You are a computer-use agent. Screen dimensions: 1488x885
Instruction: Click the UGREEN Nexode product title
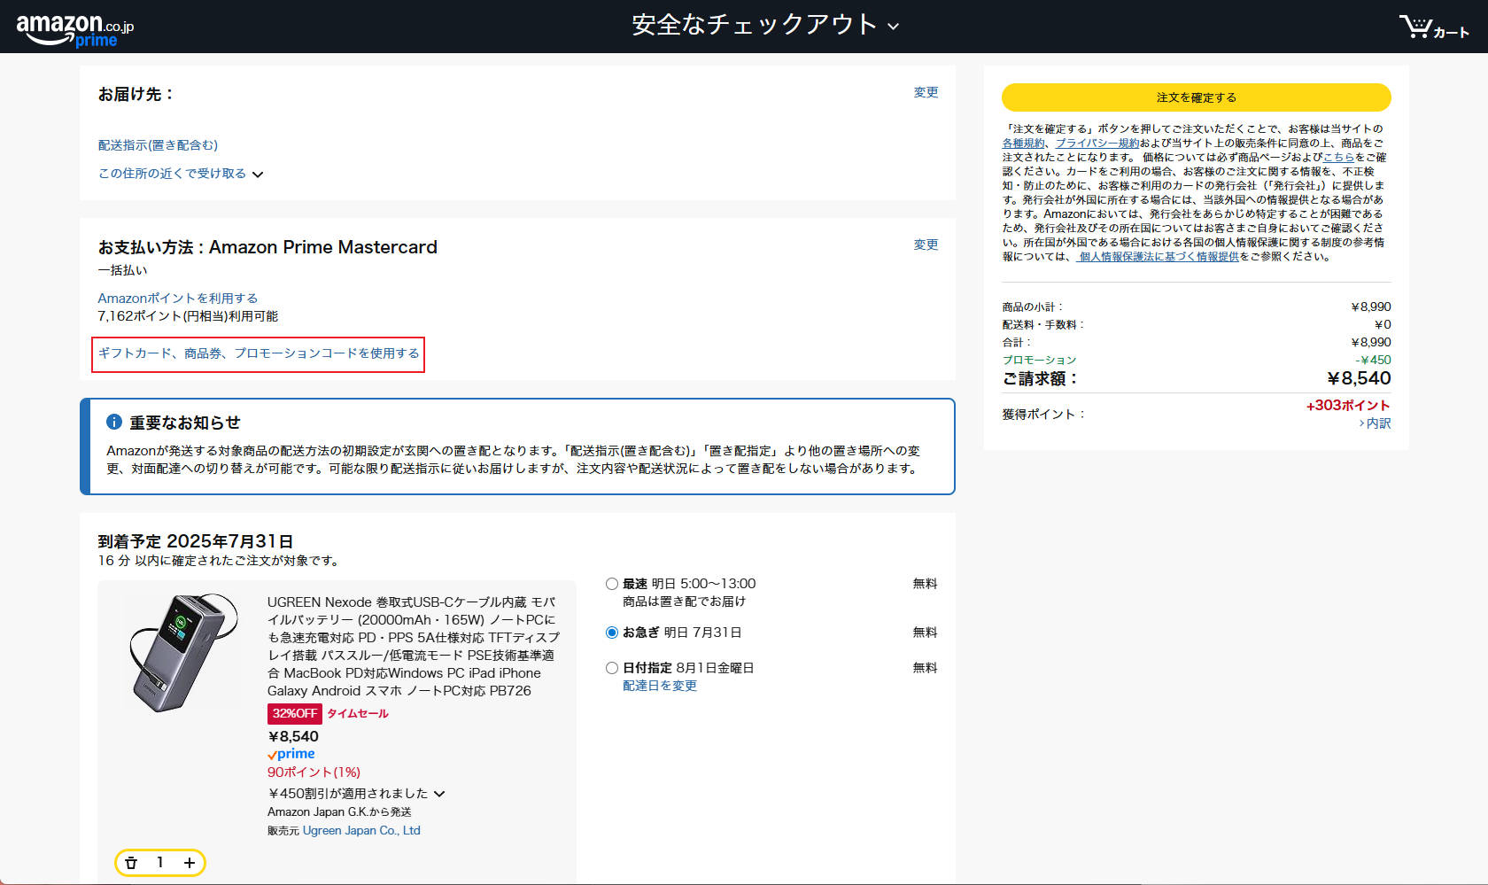click(x=414, y=647)
